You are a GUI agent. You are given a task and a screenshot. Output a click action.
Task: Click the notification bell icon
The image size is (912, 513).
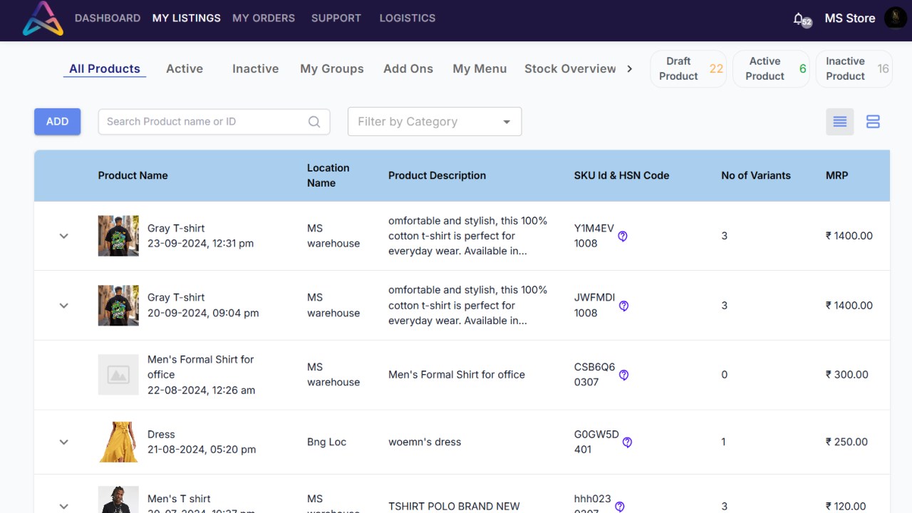[800, 19]
